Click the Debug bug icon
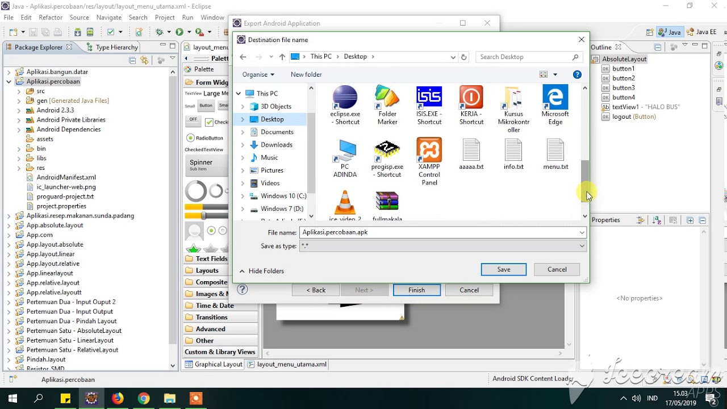 160,32
